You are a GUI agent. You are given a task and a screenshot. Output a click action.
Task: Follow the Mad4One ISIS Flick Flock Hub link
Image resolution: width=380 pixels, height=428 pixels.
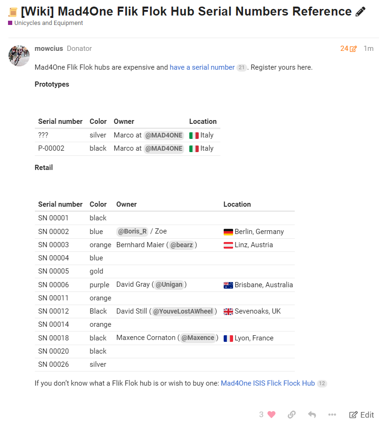pyautogui.click(x=267, y=383)
